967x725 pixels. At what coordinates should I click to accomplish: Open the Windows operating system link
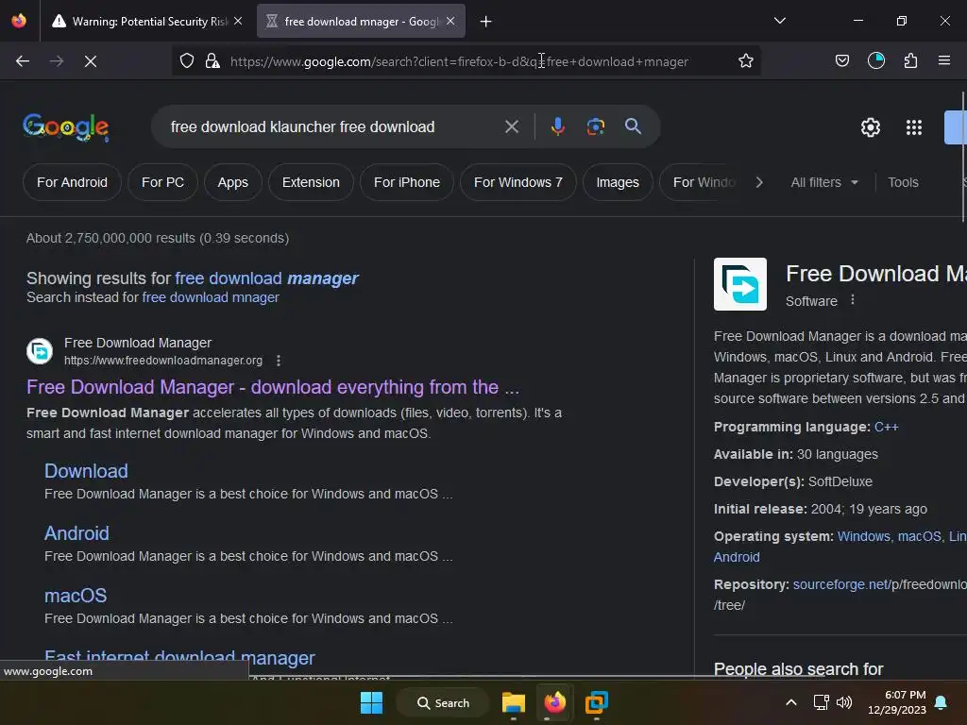[863, 536]
